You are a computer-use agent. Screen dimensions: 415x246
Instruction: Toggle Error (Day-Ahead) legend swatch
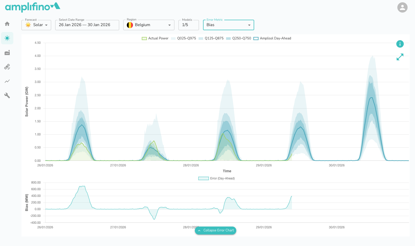tap(204, 178)
